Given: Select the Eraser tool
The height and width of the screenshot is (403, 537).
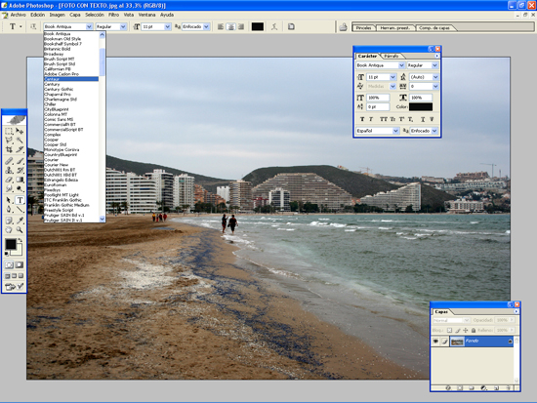Looking at the screenshot, I should point(9,180).
